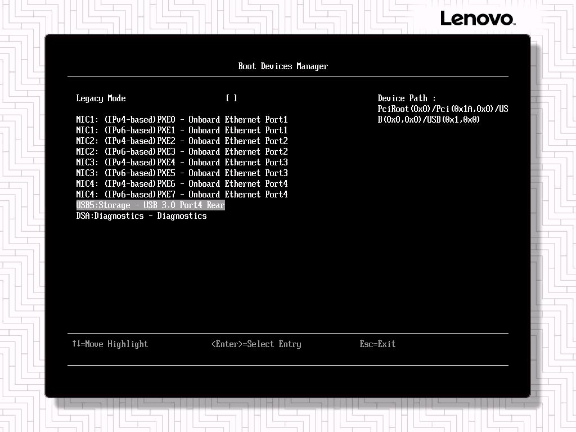Click the second line of device path text
Image resolution: width=576 pixels, height=432 pixels.
point(429,120)
